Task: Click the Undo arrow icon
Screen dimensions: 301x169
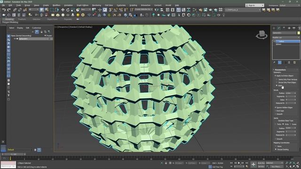Action: 4,10
